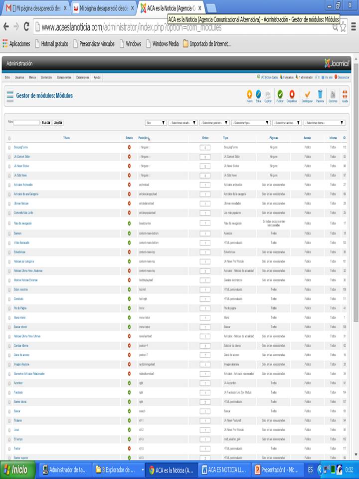Open the Menús admin menu
This screenshot has height=479, width=359.
click(x=32, y=78)
